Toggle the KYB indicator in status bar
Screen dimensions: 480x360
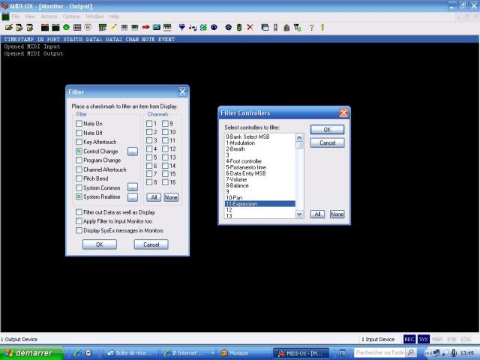coord(451,339)
